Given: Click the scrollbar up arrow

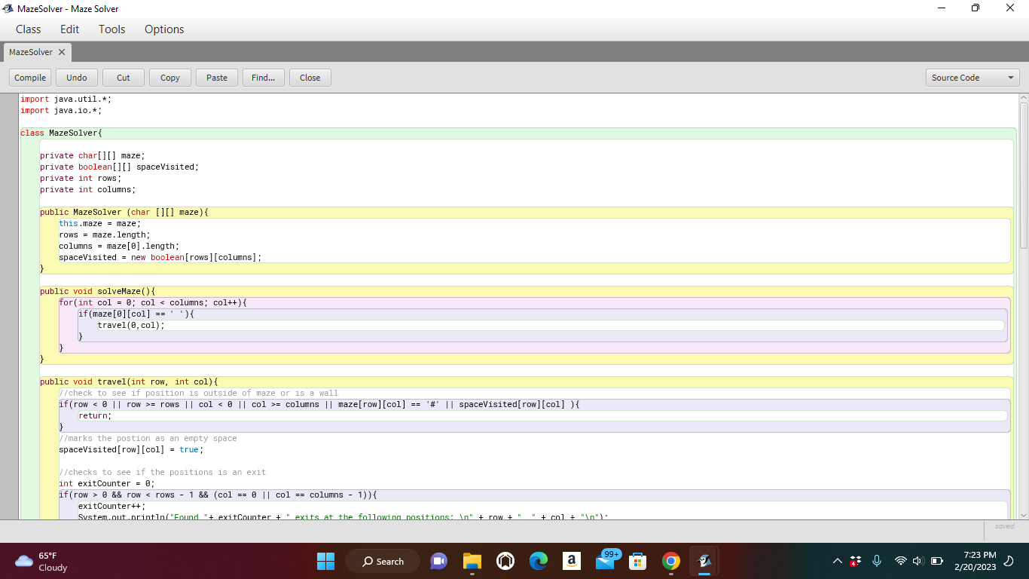Looking at the screenshot, I should [x=1023, y=98].
